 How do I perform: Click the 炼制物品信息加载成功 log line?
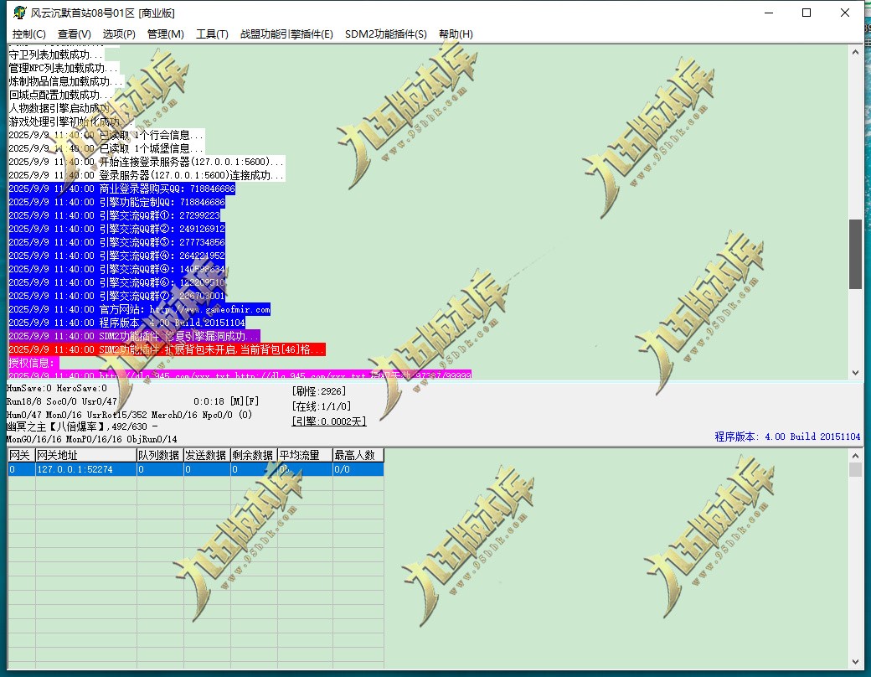66,81
